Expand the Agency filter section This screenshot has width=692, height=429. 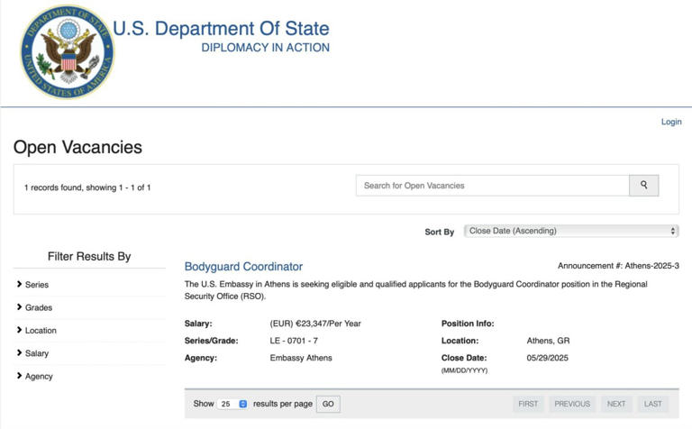39,377
